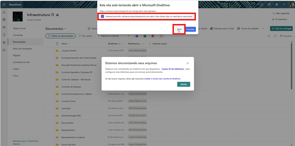
Task: Click 'Adicionar coluna' header
Action: click(158, 44)
